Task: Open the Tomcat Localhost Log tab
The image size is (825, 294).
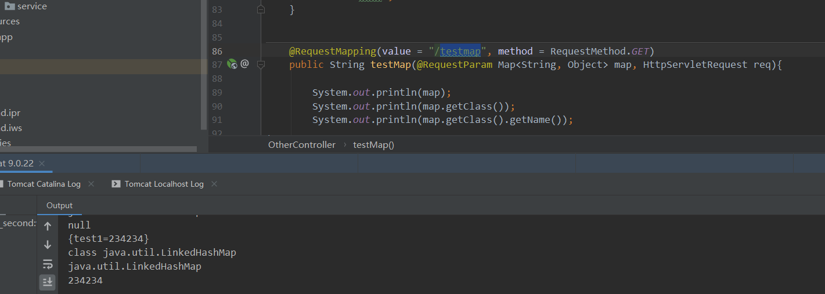Action: [x=164, y=184]
